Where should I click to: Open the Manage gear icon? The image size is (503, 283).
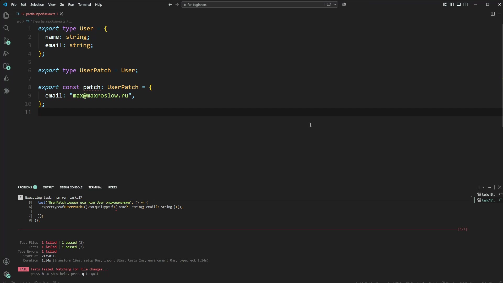[x=6, y=274]
